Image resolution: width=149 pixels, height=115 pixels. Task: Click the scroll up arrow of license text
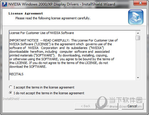click(x=138, y=33)
